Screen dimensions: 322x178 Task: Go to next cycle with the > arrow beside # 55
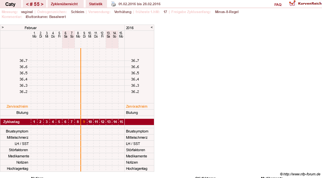coord(42,4)
